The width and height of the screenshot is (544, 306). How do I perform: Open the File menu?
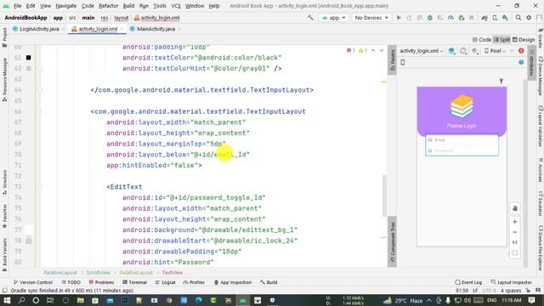tap(17, 6)
